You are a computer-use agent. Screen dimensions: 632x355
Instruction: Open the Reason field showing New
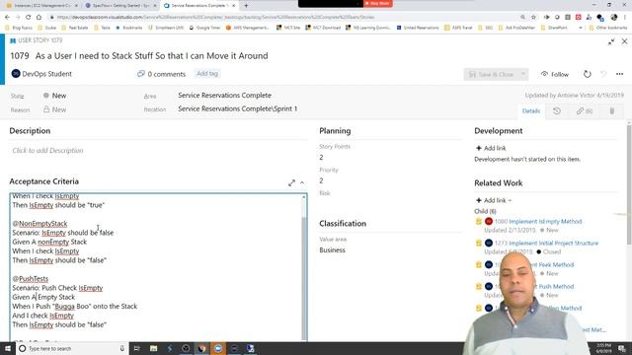coord(55,109)
